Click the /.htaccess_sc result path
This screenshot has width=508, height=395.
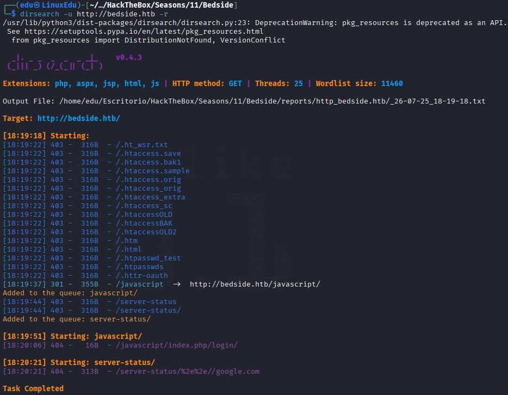point(144,206)
